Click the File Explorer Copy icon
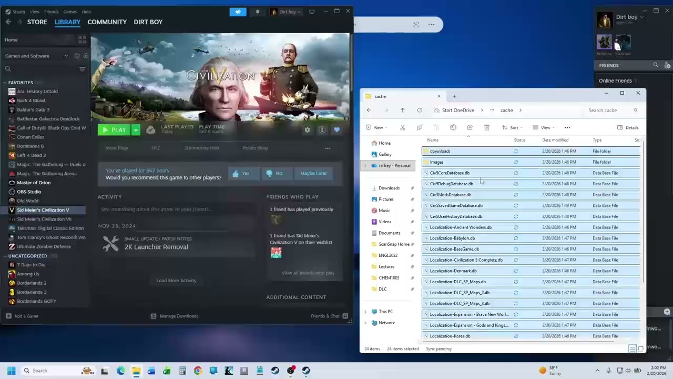Viewport: 673px width, 379px height. (x=420, y=127)
